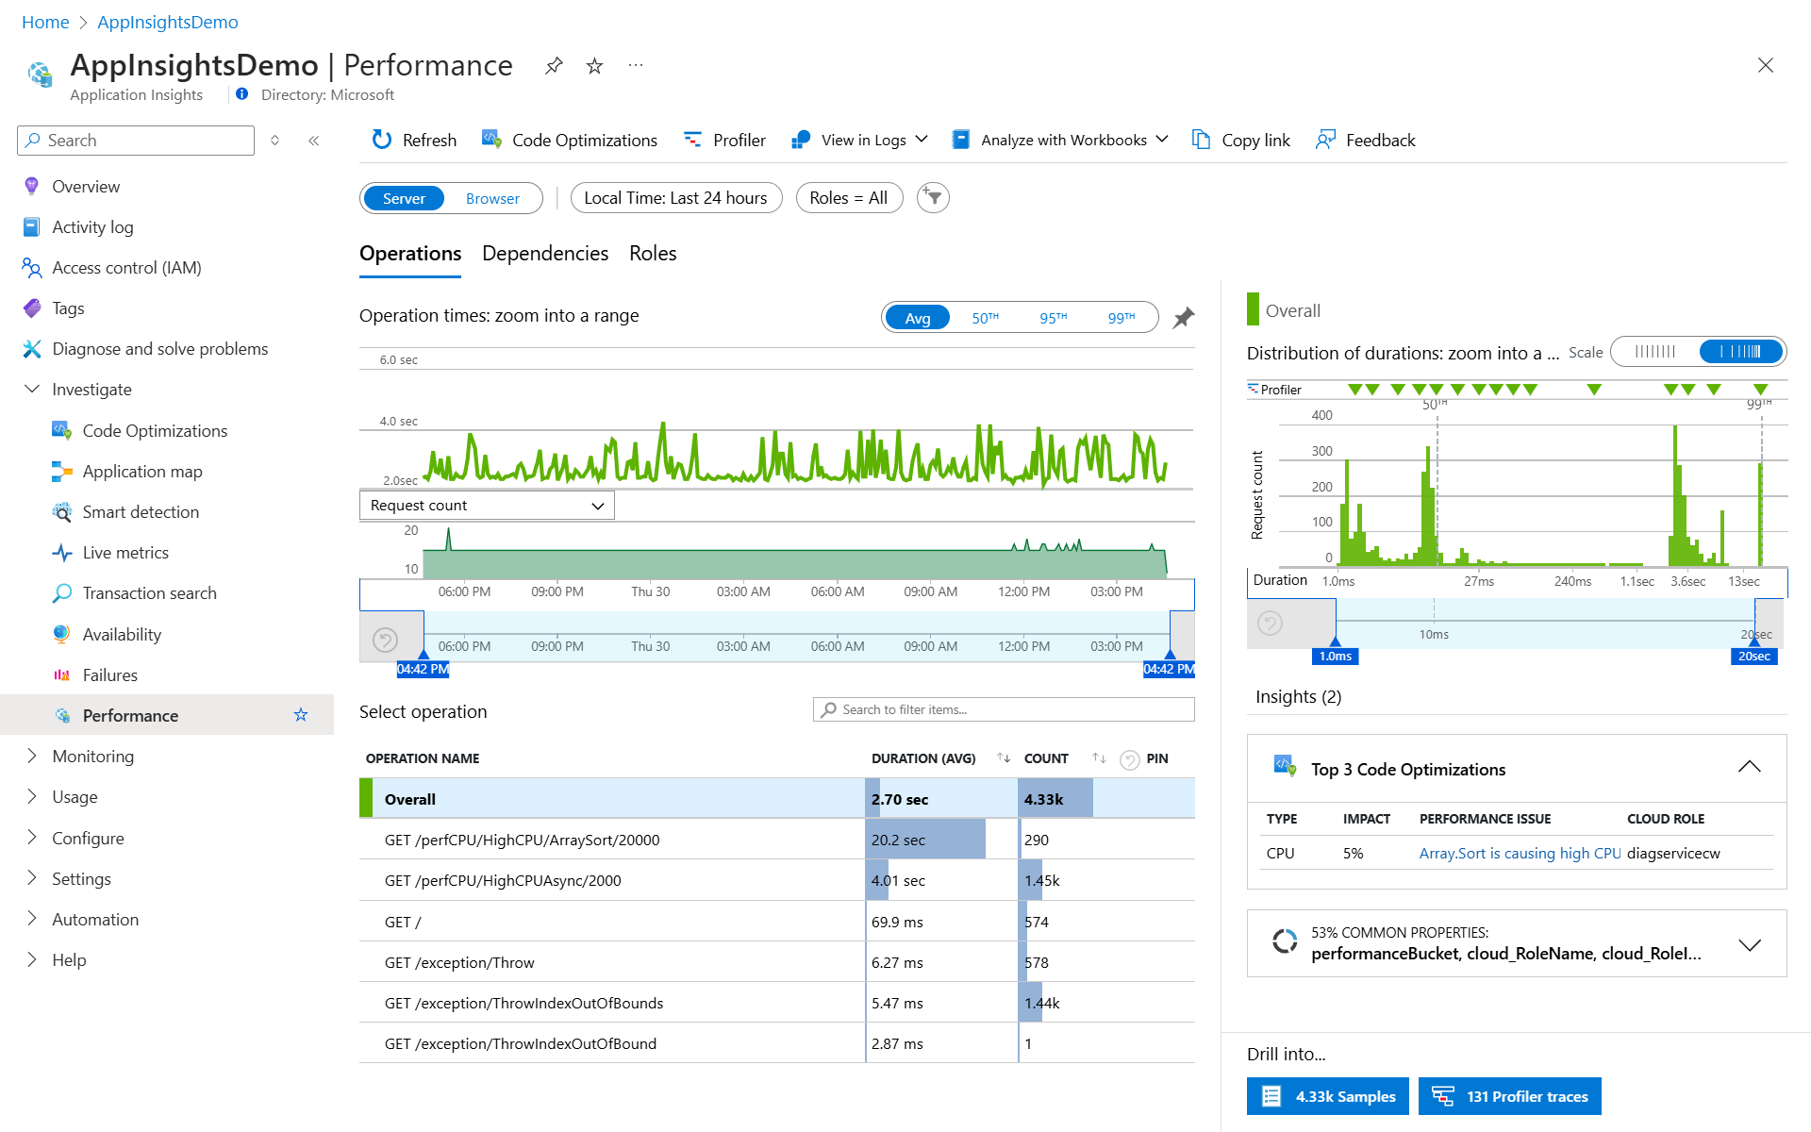Click the 20sec duration range slider handle
This screenshot has height=1132, width=1811.
click(x=1753, y=655)
